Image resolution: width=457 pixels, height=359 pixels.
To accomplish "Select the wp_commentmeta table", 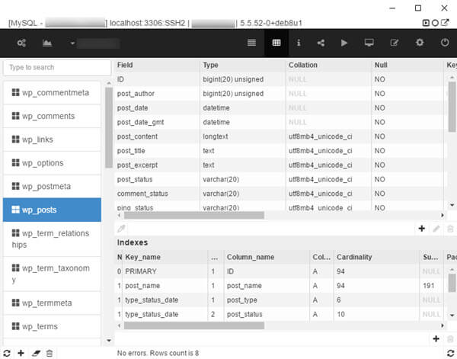I will click(x=52, y=93).
